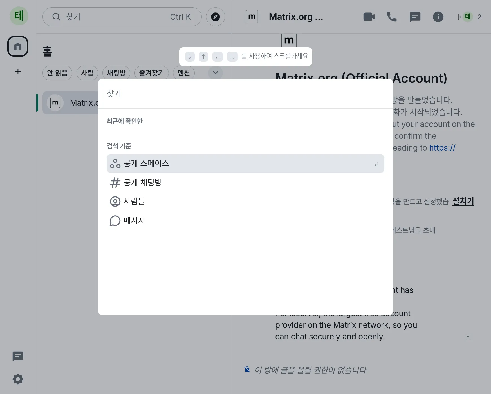Open the room Threads panel icon

(x=415, y=17)
